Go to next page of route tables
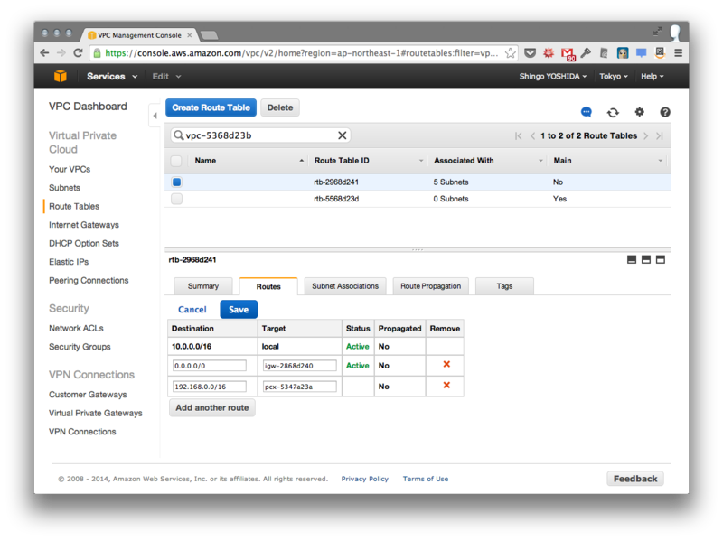The image size is (723, 541). [x=645, y=136]
